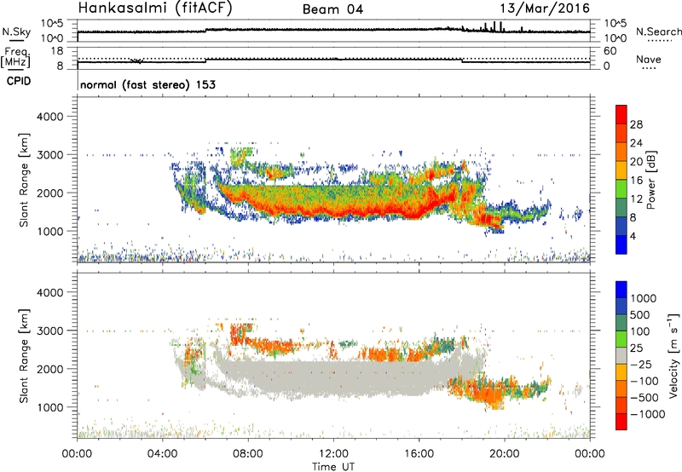
Task: Click the 08:00 time axis label
Action: pos(248,454)
